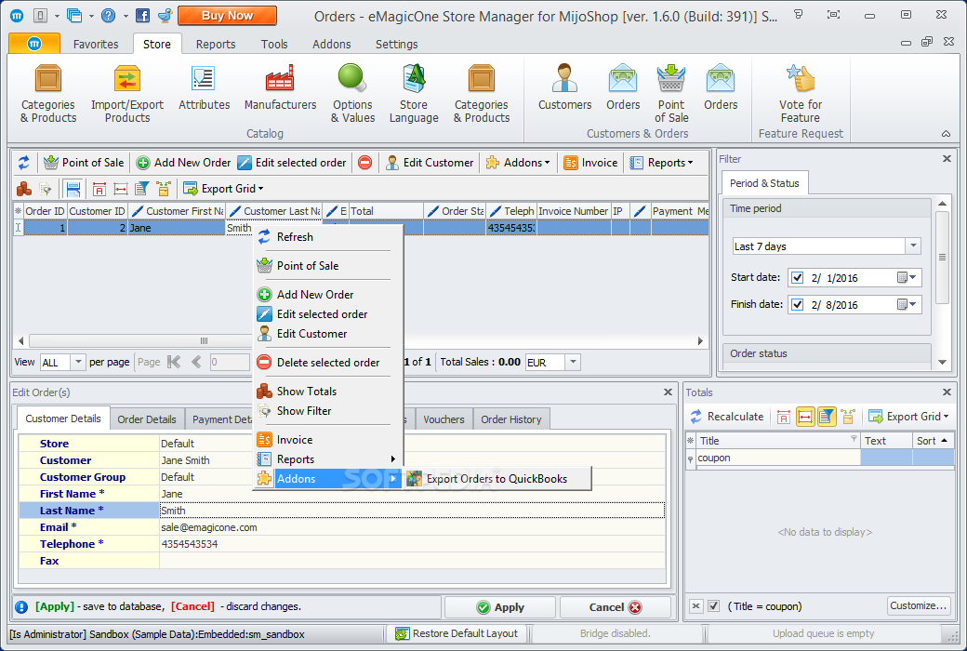Click the help question mark icon

coord(108,16)
